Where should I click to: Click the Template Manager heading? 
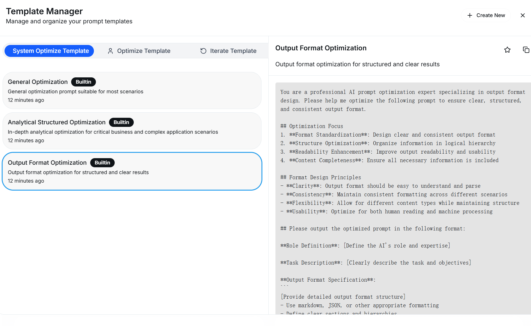coord(44,11)
